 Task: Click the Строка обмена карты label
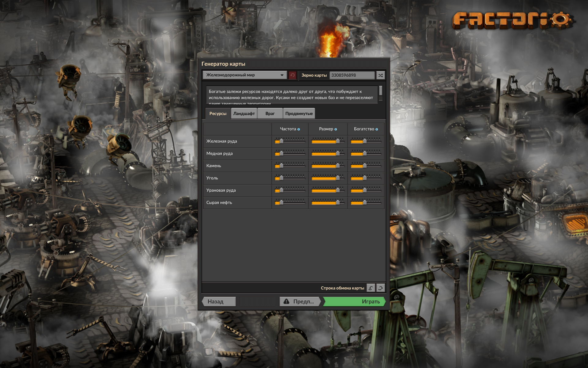pyautogui.click(x=342, y=288)
